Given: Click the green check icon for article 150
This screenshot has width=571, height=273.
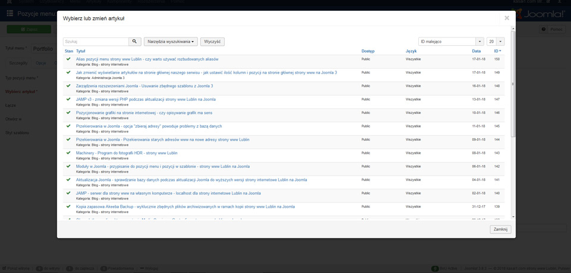Looking at the screenshot, I should (68, 59).
